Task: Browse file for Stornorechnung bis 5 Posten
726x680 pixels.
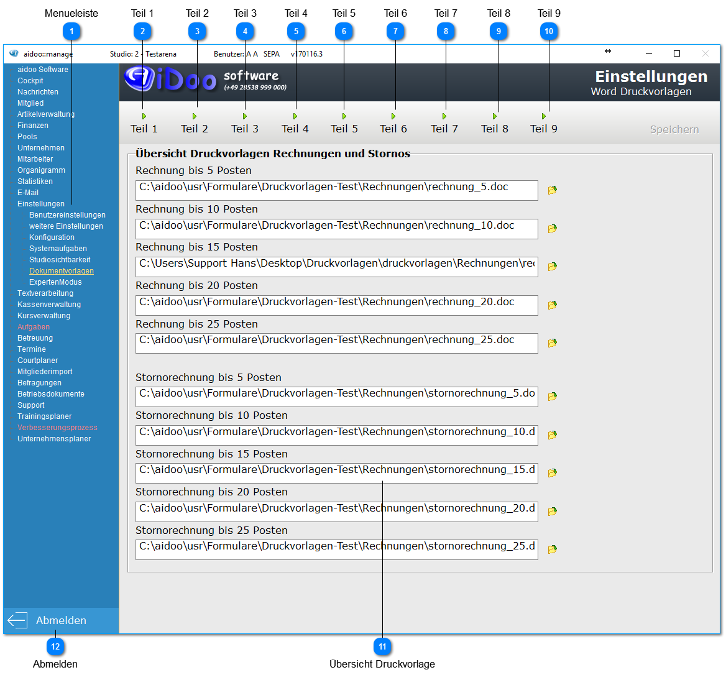Action: coord(552,397)
